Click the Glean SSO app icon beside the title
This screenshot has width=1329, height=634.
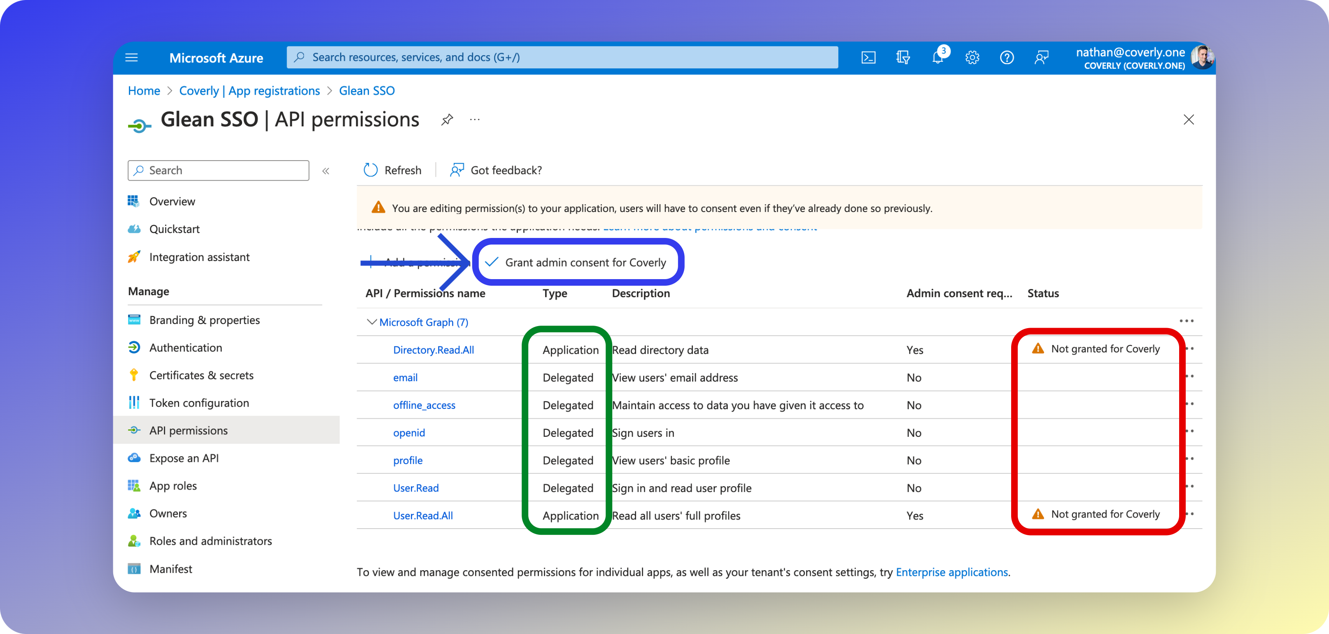click(x=139, y=124)
